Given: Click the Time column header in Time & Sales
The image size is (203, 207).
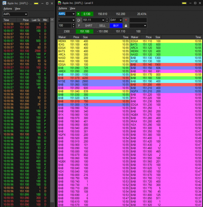Looking at the screenshot, I should coord(10,20).
